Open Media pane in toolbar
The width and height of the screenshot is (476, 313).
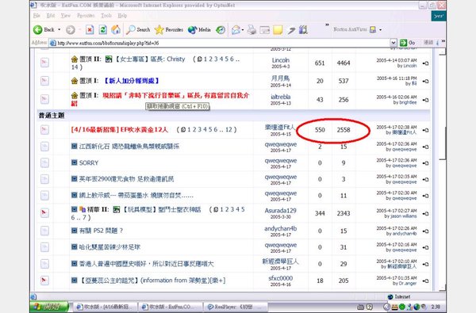click(x=199, y=30)
